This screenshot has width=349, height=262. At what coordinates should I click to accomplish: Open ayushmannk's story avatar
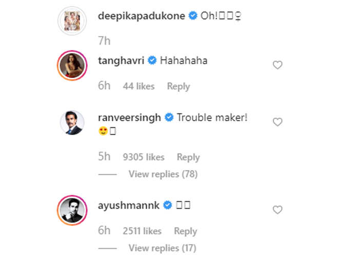click(72, 210)
